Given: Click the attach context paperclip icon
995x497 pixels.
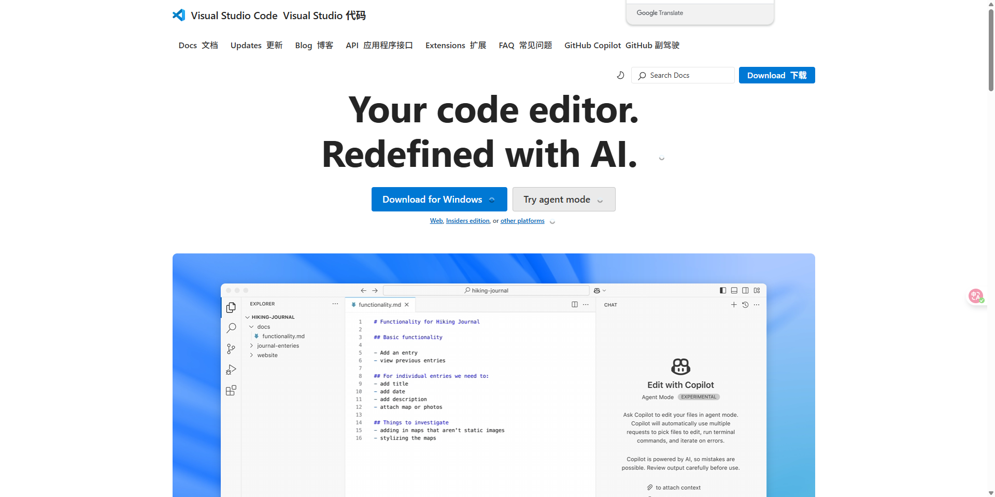Looking at the screenshot, I should point(650,487).
